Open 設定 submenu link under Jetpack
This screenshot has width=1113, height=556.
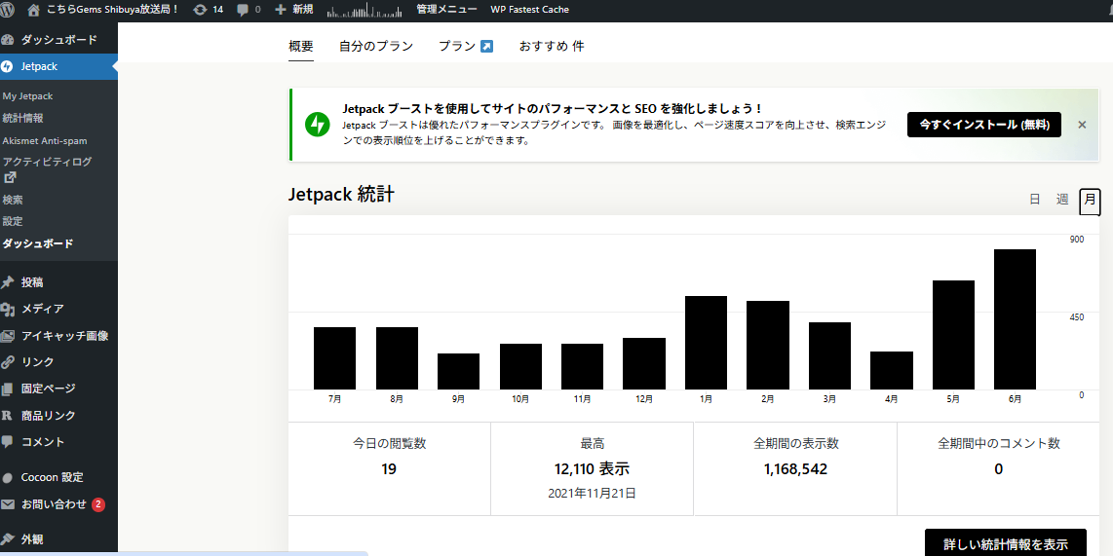[x=13, y=221]
